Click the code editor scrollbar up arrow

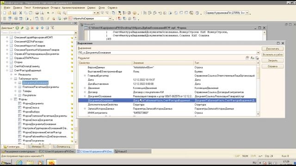[264, 32]
